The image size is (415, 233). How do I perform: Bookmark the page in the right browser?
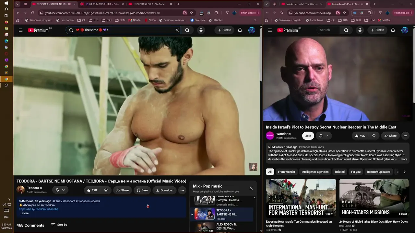(344, 13)
